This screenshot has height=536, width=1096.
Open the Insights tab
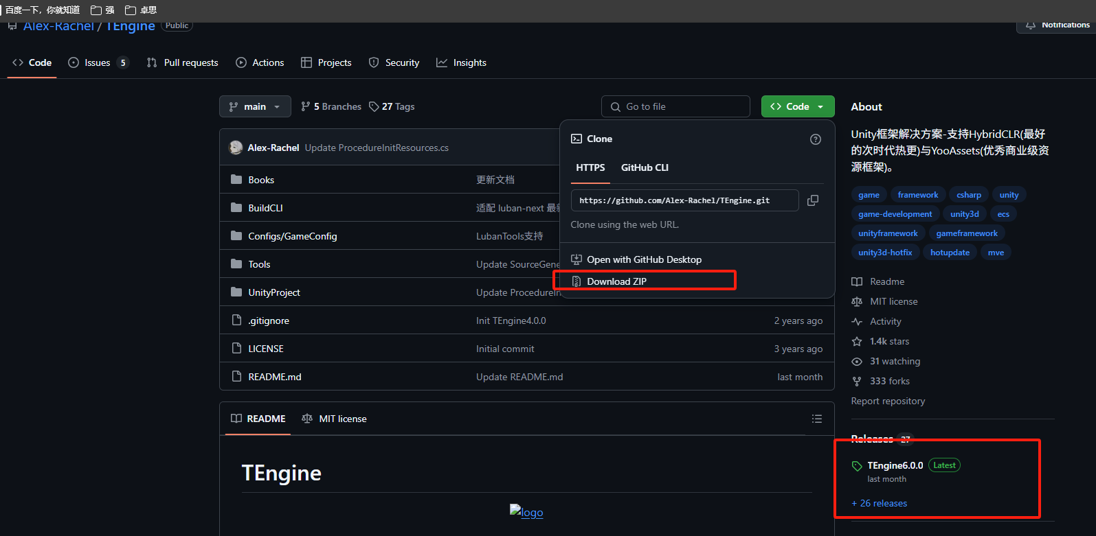461,62
